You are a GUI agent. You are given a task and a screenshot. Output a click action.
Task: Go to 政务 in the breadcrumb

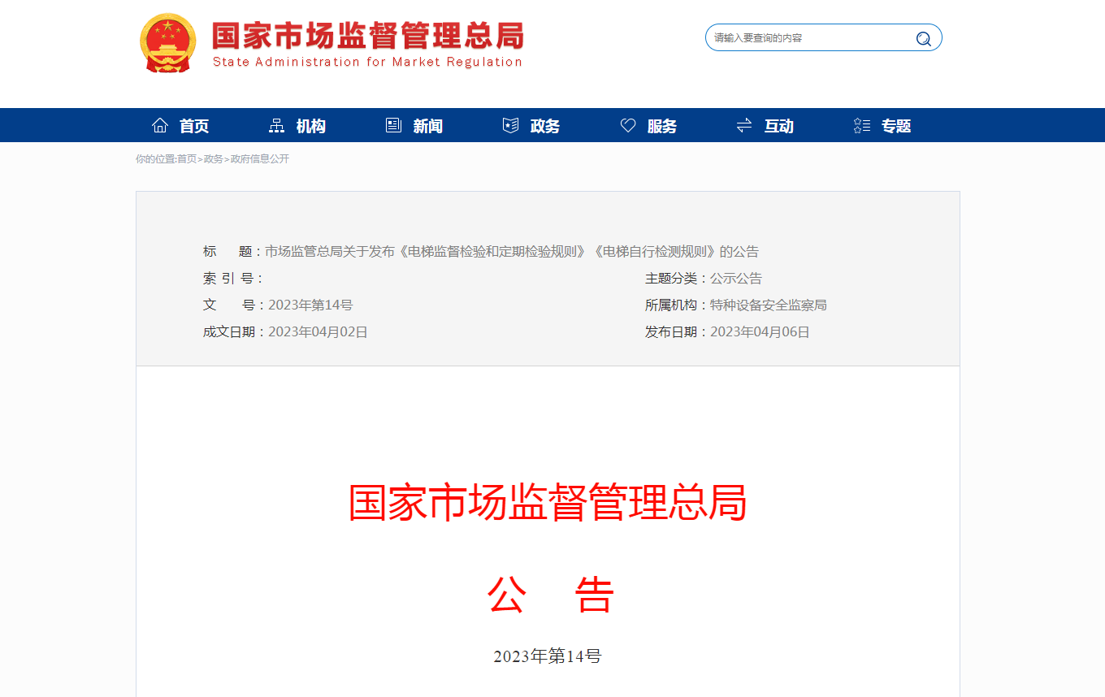tap(213, 159)
